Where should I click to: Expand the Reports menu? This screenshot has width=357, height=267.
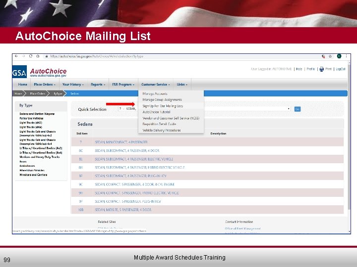(98, 84)
